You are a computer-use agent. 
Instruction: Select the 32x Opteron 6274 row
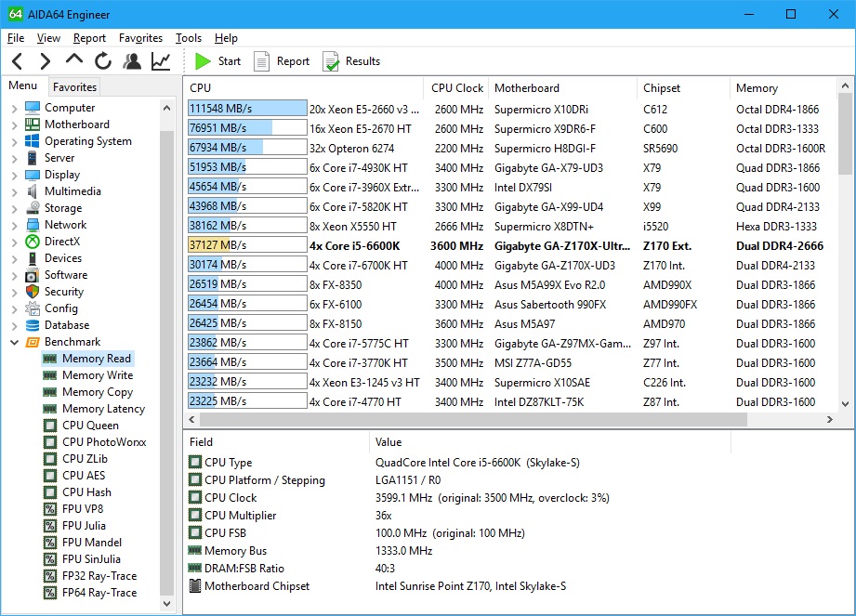[x=510, y=149]
